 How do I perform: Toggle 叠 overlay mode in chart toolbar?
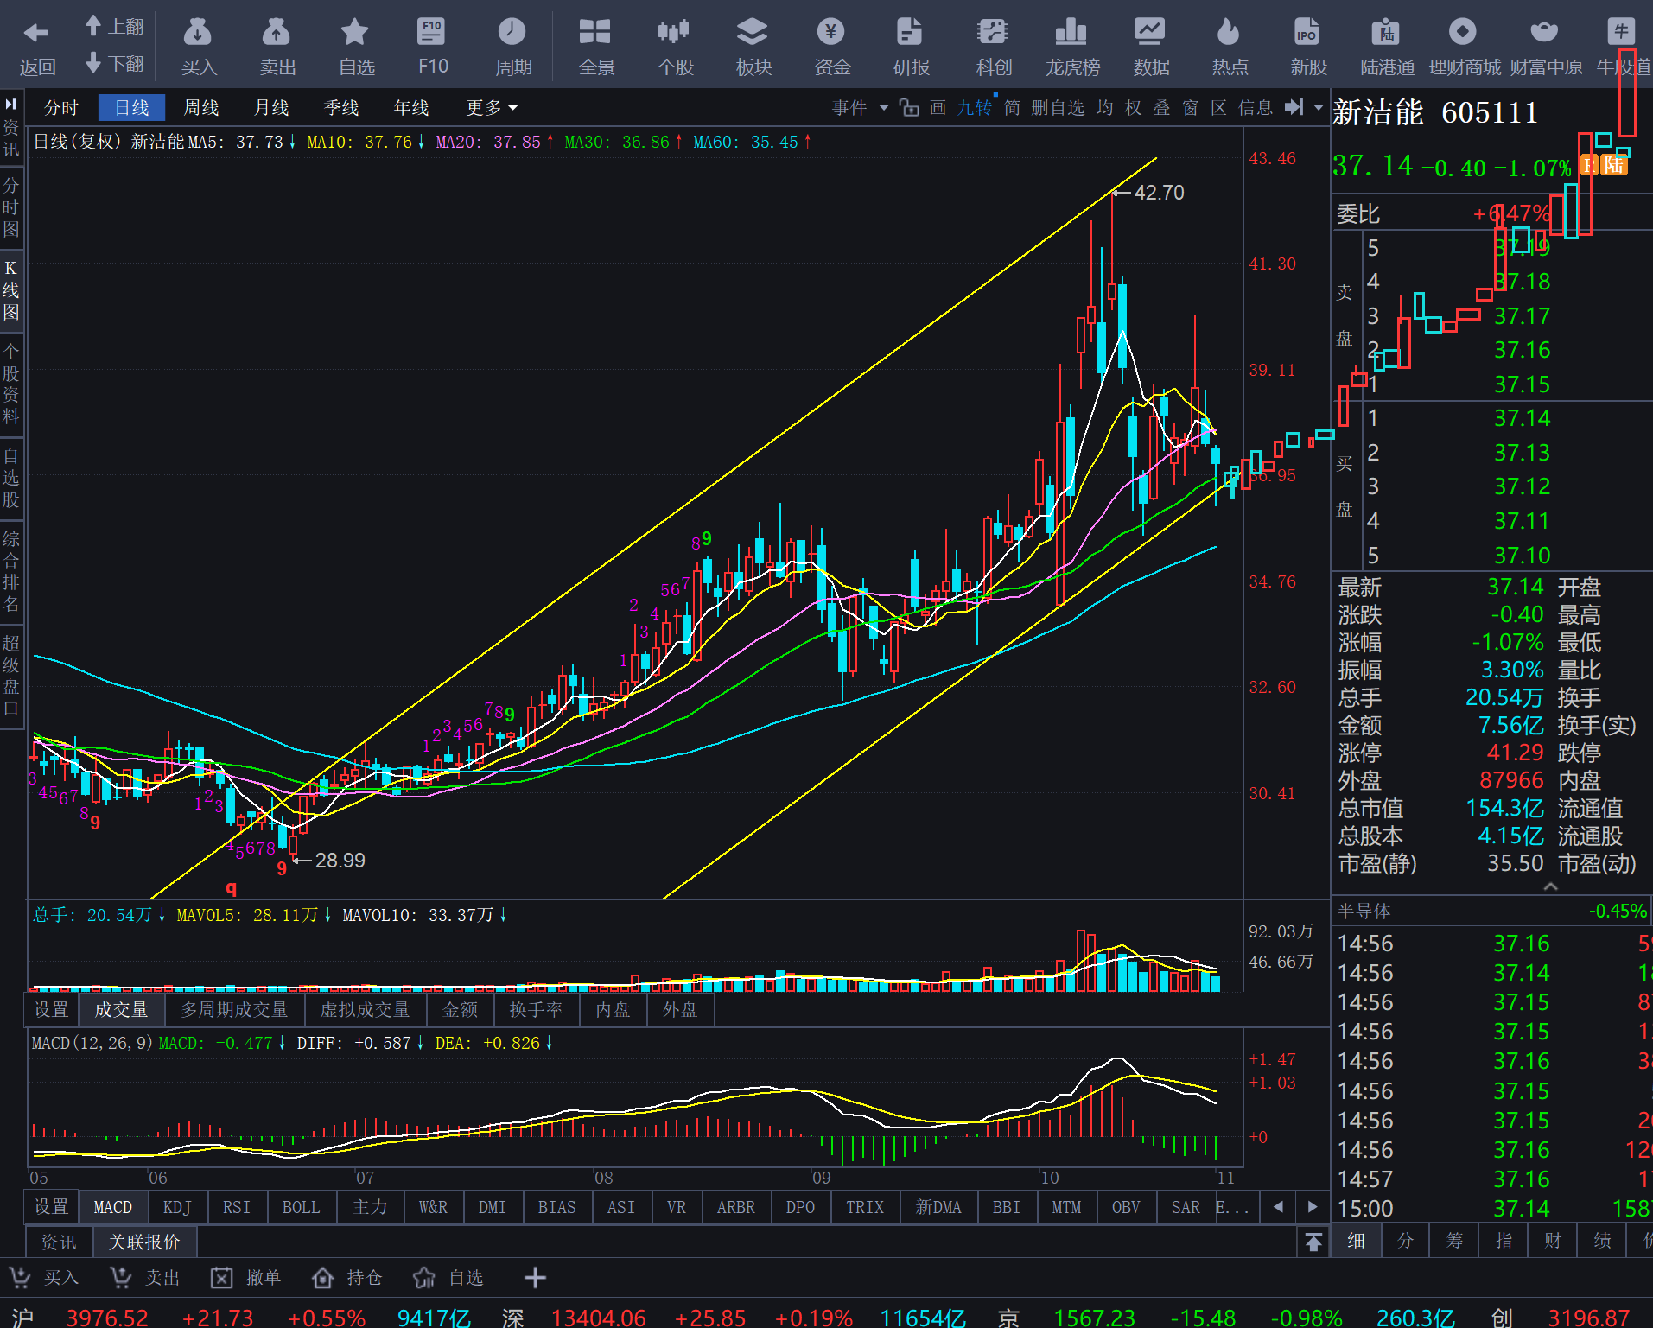click(1162, 108)
